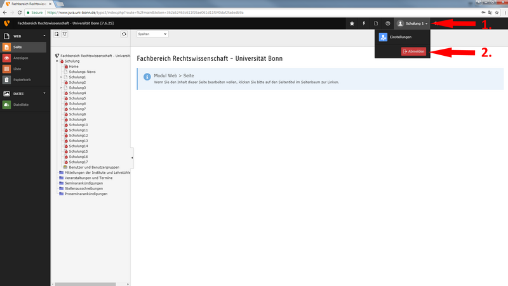This screenshot has width=508, height=286.
Task: Click the Schulung3 page in the tree
Action: click(x=77, y=88)
